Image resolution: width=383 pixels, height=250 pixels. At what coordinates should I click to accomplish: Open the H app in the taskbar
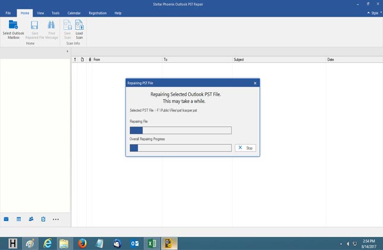[x=12, y=243]
